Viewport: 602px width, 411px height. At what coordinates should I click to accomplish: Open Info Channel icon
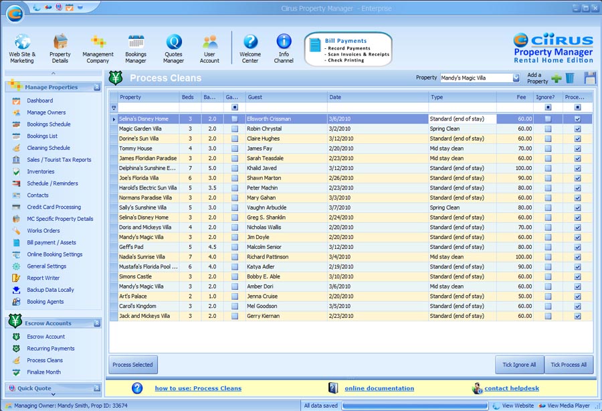[284, 42]
